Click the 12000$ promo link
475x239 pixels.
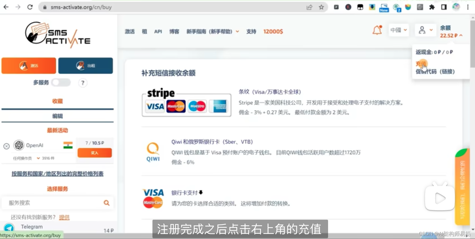pos(273,31)
